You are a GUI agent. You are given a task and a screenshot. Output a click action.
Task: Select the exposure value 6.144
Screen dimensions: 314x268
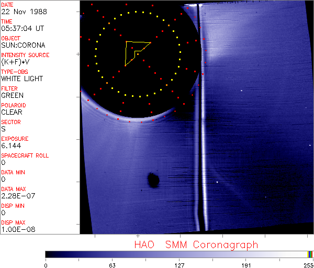click(10, 146)
